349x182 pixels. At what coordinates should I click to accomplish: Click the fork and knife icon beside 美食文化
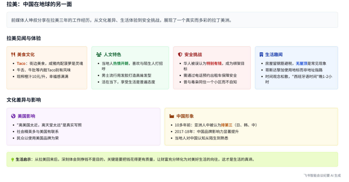[x=13, y=54]
